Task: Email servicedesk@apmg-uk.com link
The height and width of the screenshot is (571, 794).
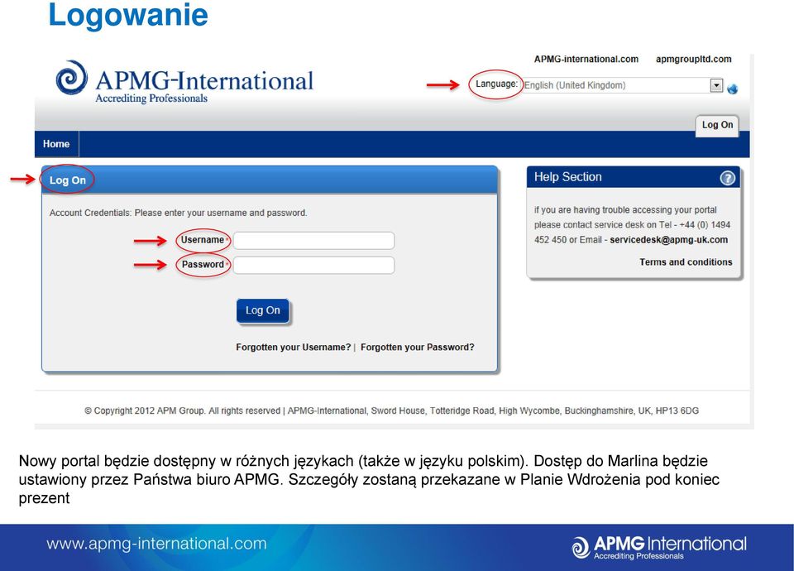Action: tap(668, 240)
